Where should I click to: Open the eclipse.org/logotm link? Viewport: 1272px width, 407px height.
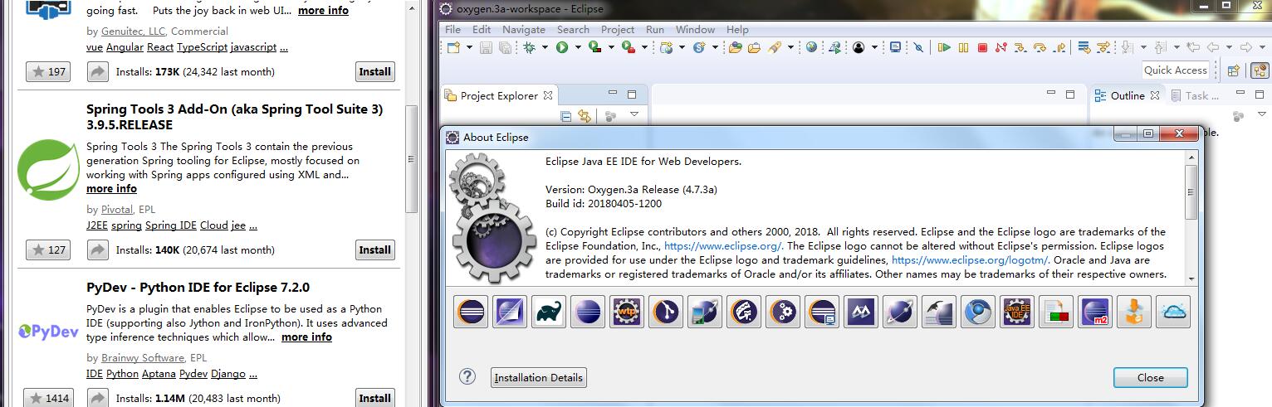[x=970, y=260]
